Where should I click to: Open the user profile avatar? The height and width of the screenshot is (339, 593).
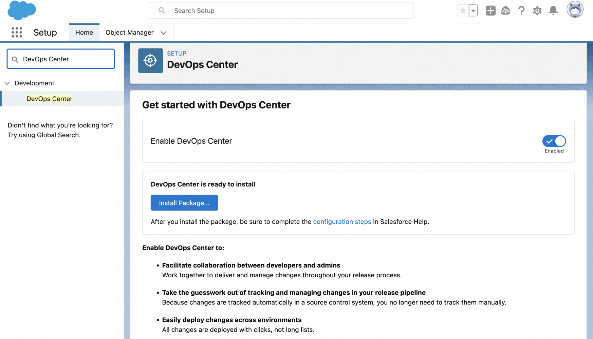pyautogui.click(x=575, y=9)
